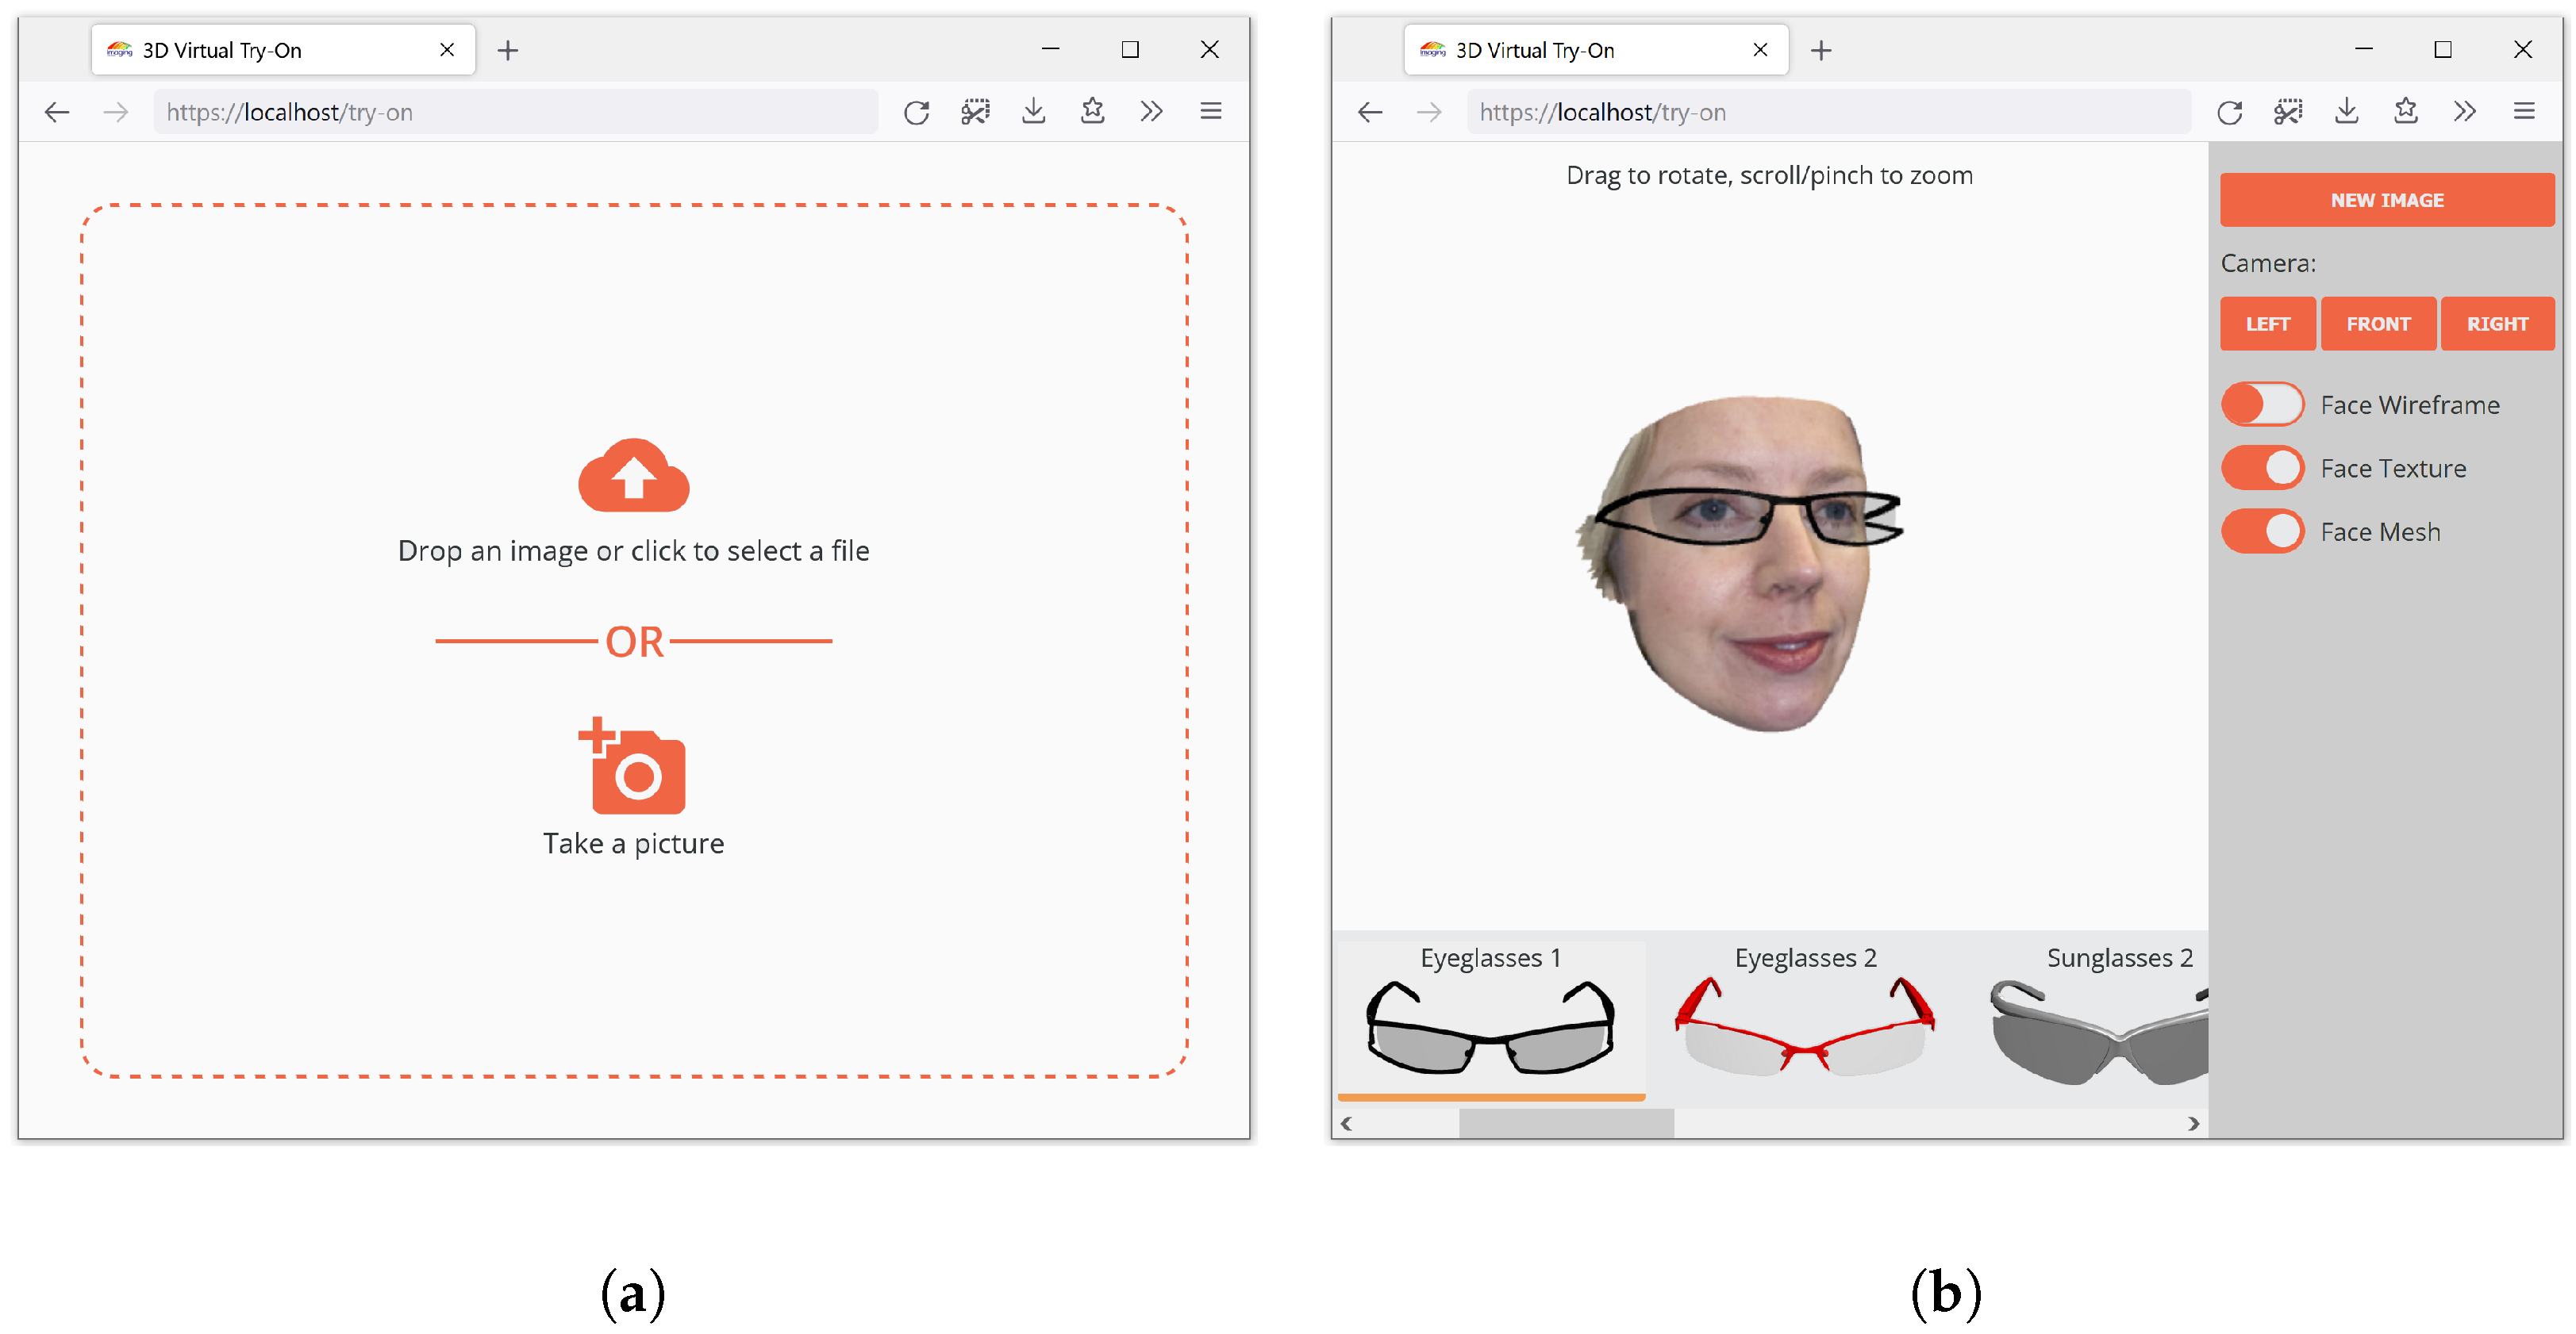Click reload icon in left browser window
Image resolution: width=2576 pixels, height=1334 pixels.
click(x=916, y=112)
